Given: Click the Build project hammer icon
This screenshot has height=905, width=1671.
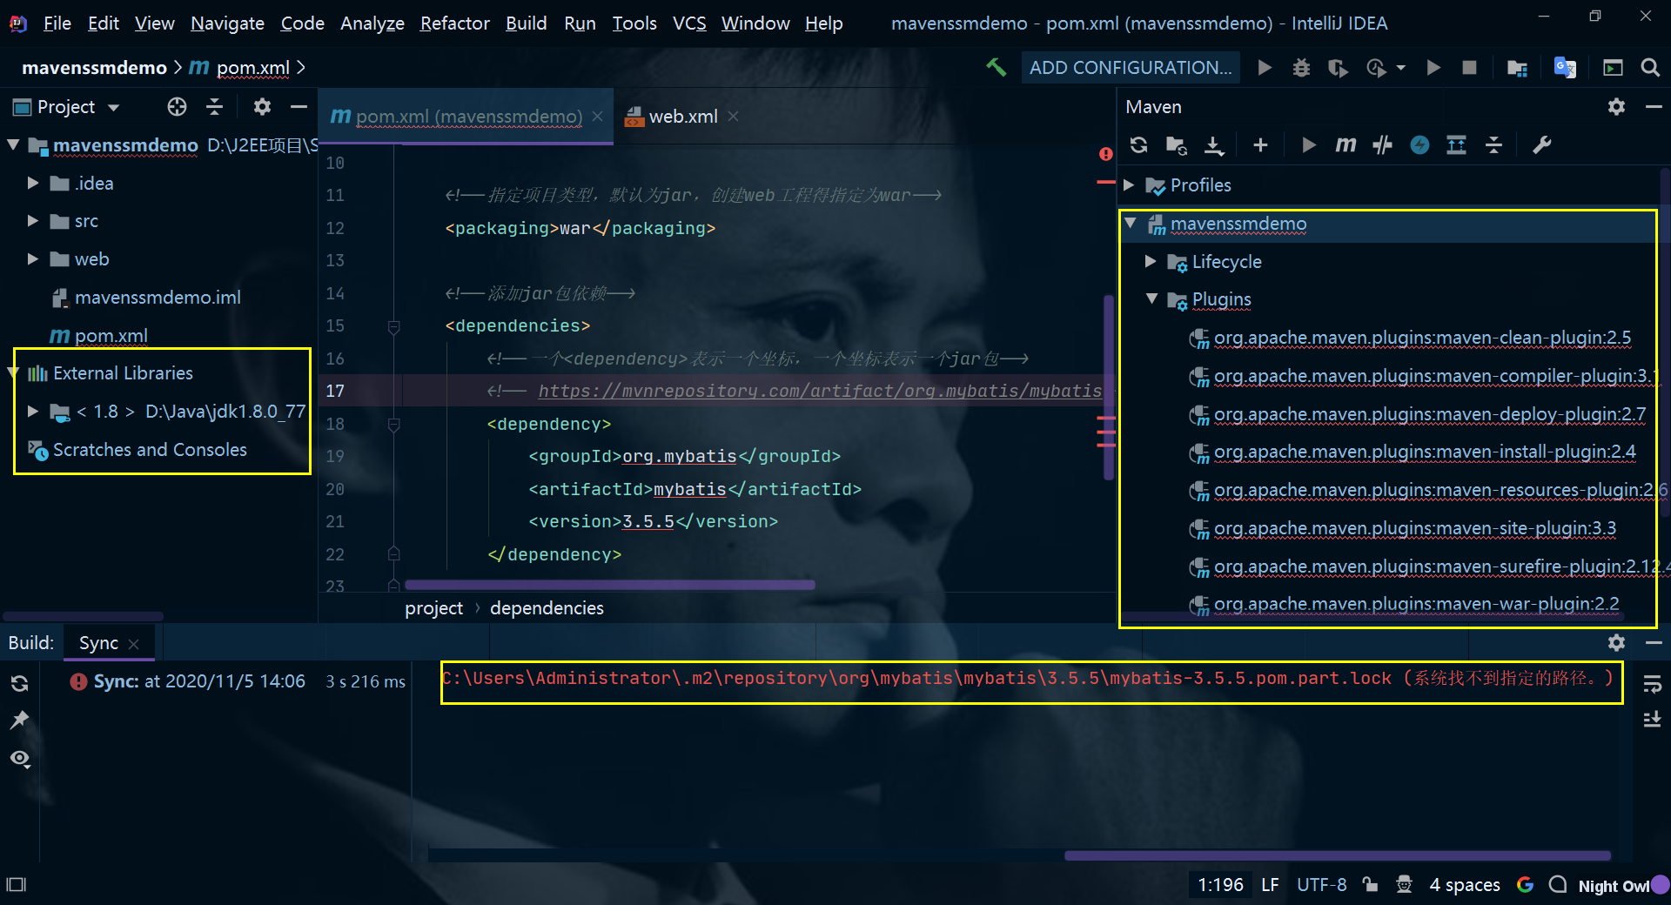Looking at the screenshot, I should click(996, 68).
